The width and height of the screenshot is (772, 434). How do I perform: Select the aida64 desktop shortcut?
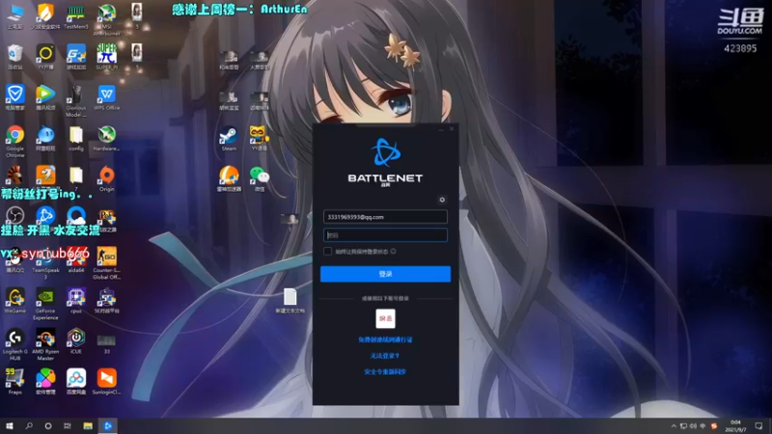pos(76,259)
